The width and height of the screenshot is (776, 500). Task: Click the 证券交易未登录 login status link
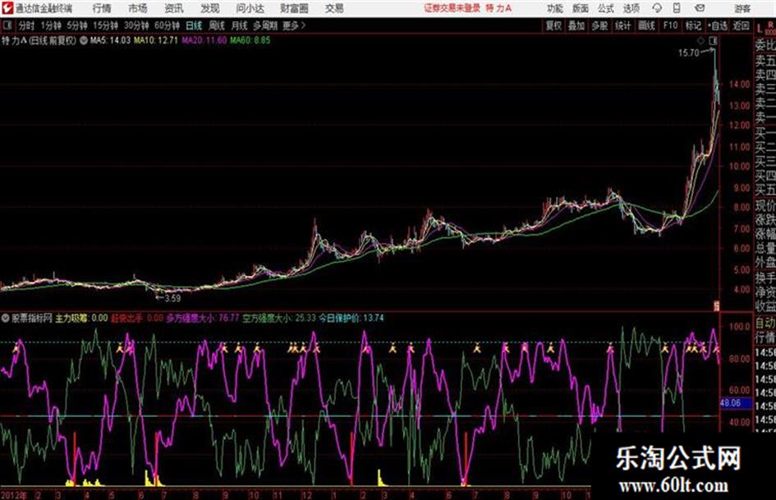click(x=452, y=8)
